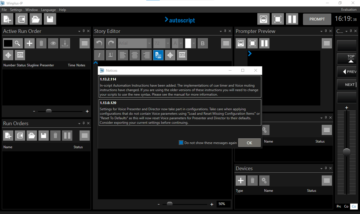
Task: Open the Settings menu
Action: click(x=16, y=10)
